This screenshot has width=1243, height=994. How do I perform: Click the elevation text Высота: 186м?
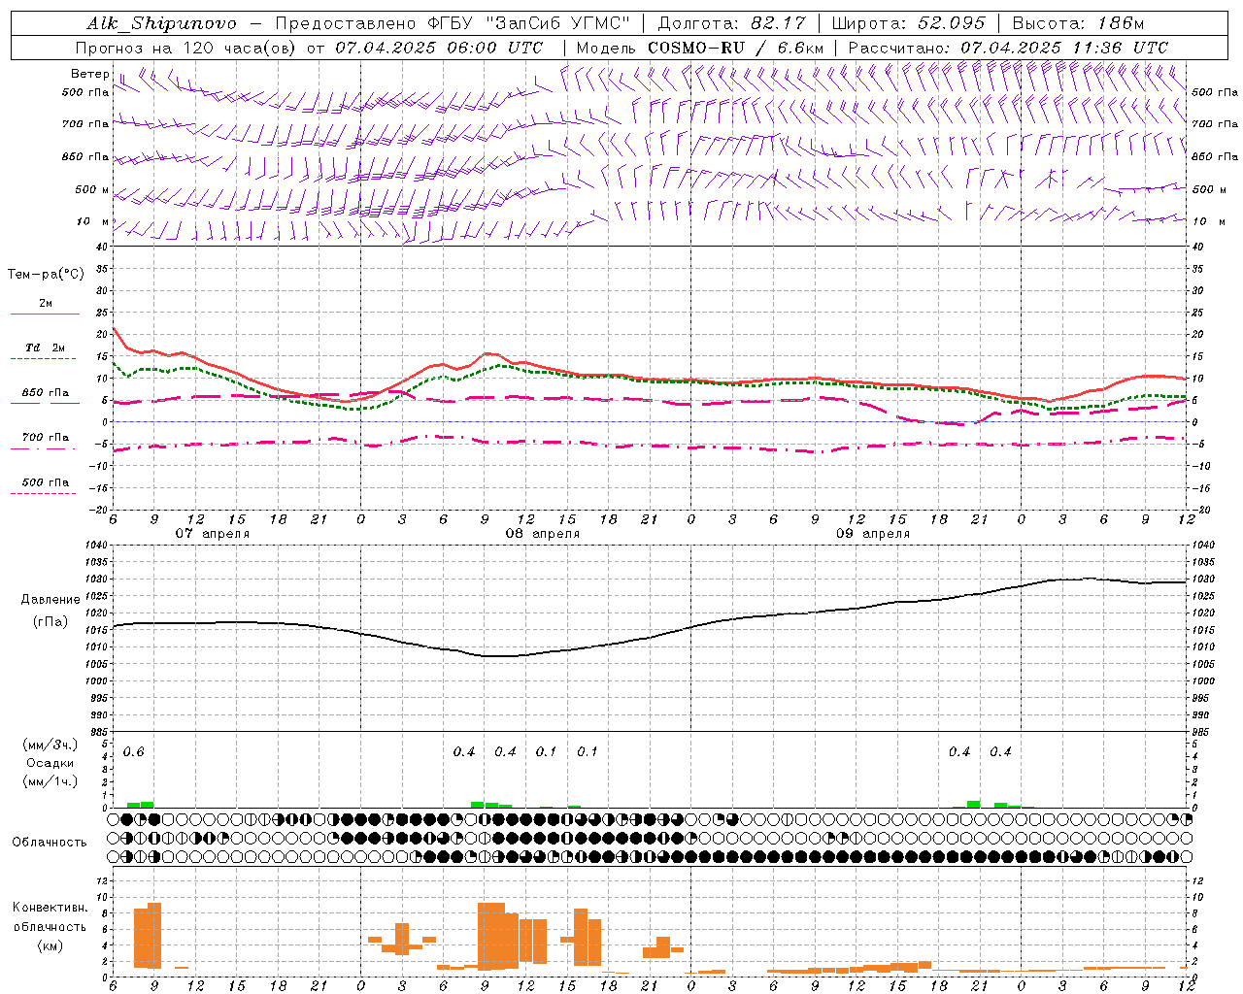point(1078,23)
